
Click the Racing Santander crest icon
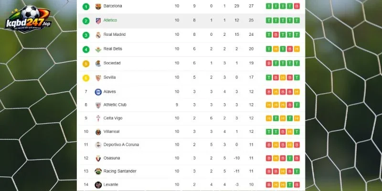pyautogui.click(x=98, y=171)
